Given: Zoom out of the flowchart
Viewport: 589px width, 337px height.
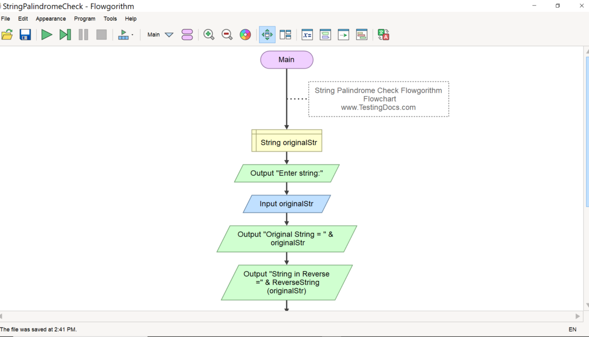Looking at the screenshot, I should coord(227,35).
